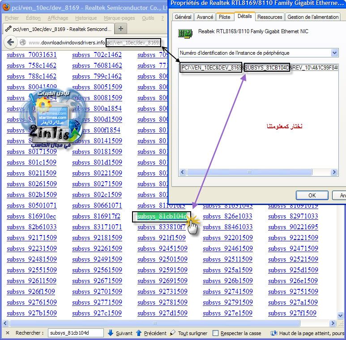The image size is (346, 340).
Task: Click the network card device icon
Action: click(185, 33)
